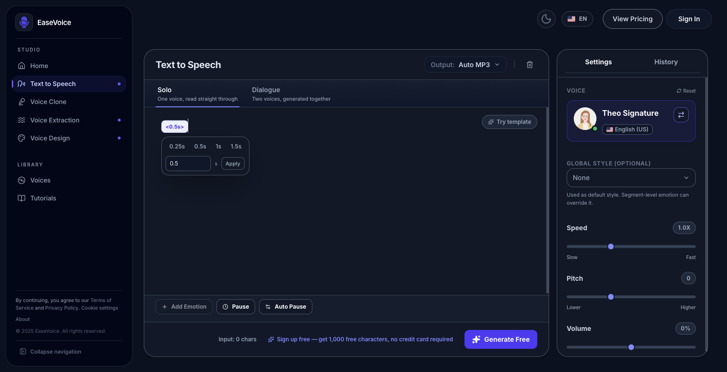The image size is (727, 372).
Task: Click the Pitch slider handle
Action: click(611, 297)
